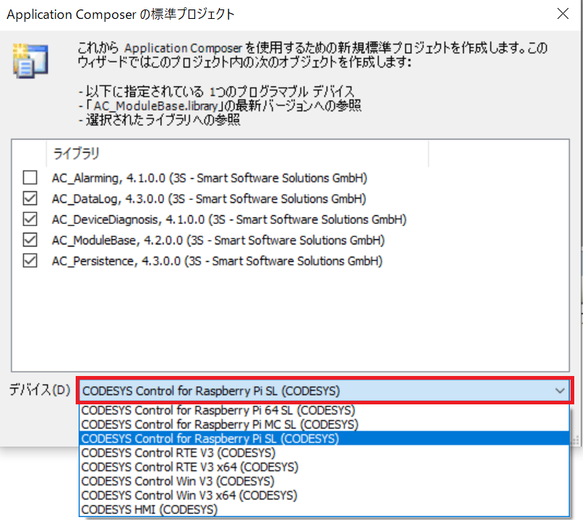Collapse the device list via chevron arrow

click(x=560, y=391)
